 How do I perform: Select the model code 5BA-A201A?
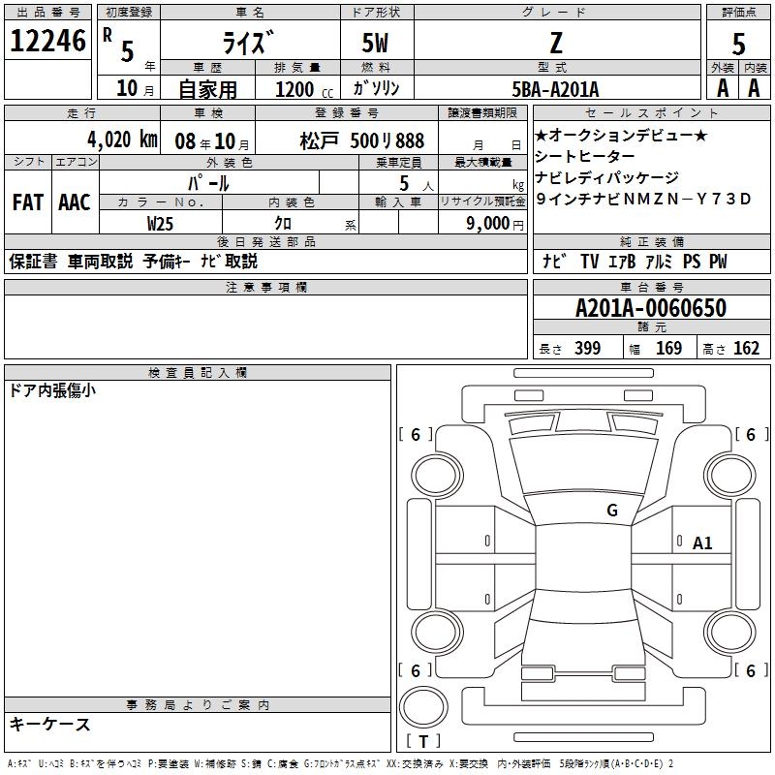click(x=555, y=89)
